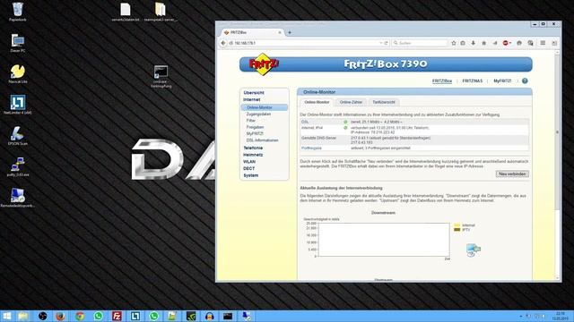This screenshot has height=322, width=574.
Task: Open the Windows Start button
Action: [6, 316]
